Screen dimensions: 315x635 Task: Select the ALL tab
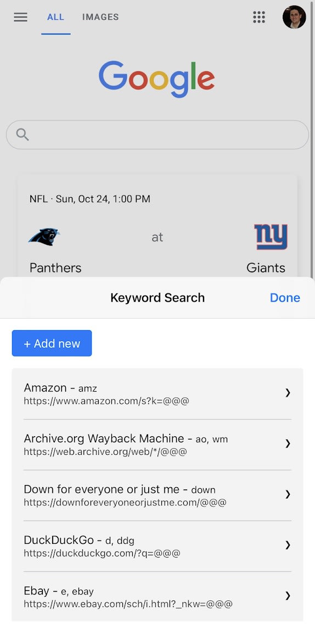point(55,17)
